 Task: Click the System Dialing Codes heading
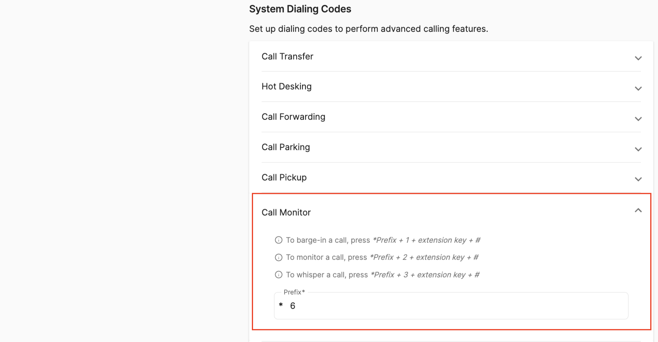coord(300,9)
